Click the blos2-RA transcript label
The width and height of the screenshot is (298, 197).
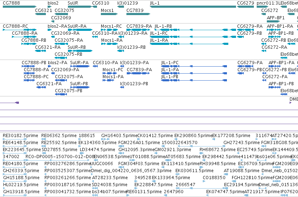click(x=57, y=26)
